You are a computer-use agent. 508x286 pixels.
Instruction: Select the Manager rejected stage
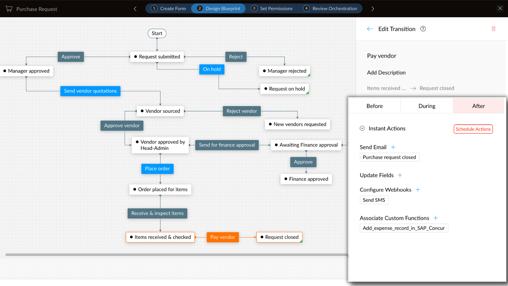pos(284,71)
